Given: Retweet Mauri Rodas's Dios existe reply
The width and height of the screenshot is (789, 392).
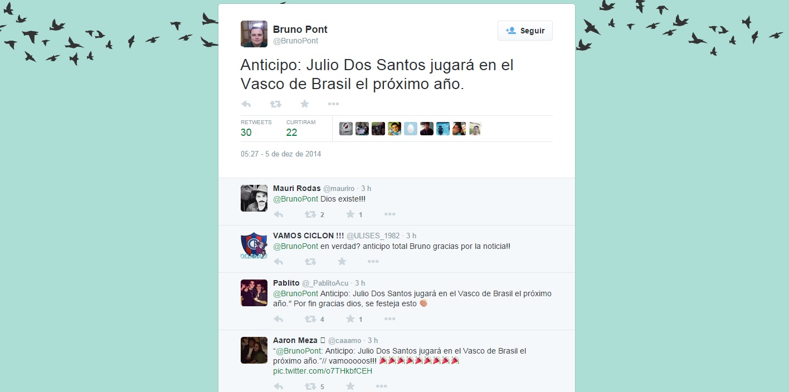Looking at the screenshot, I should pos(314,214).
